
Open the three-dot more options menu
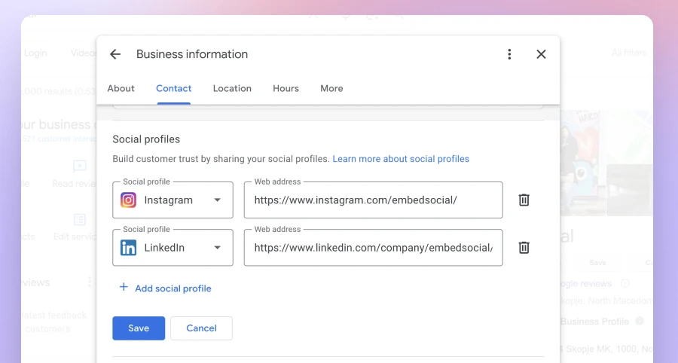509,54
